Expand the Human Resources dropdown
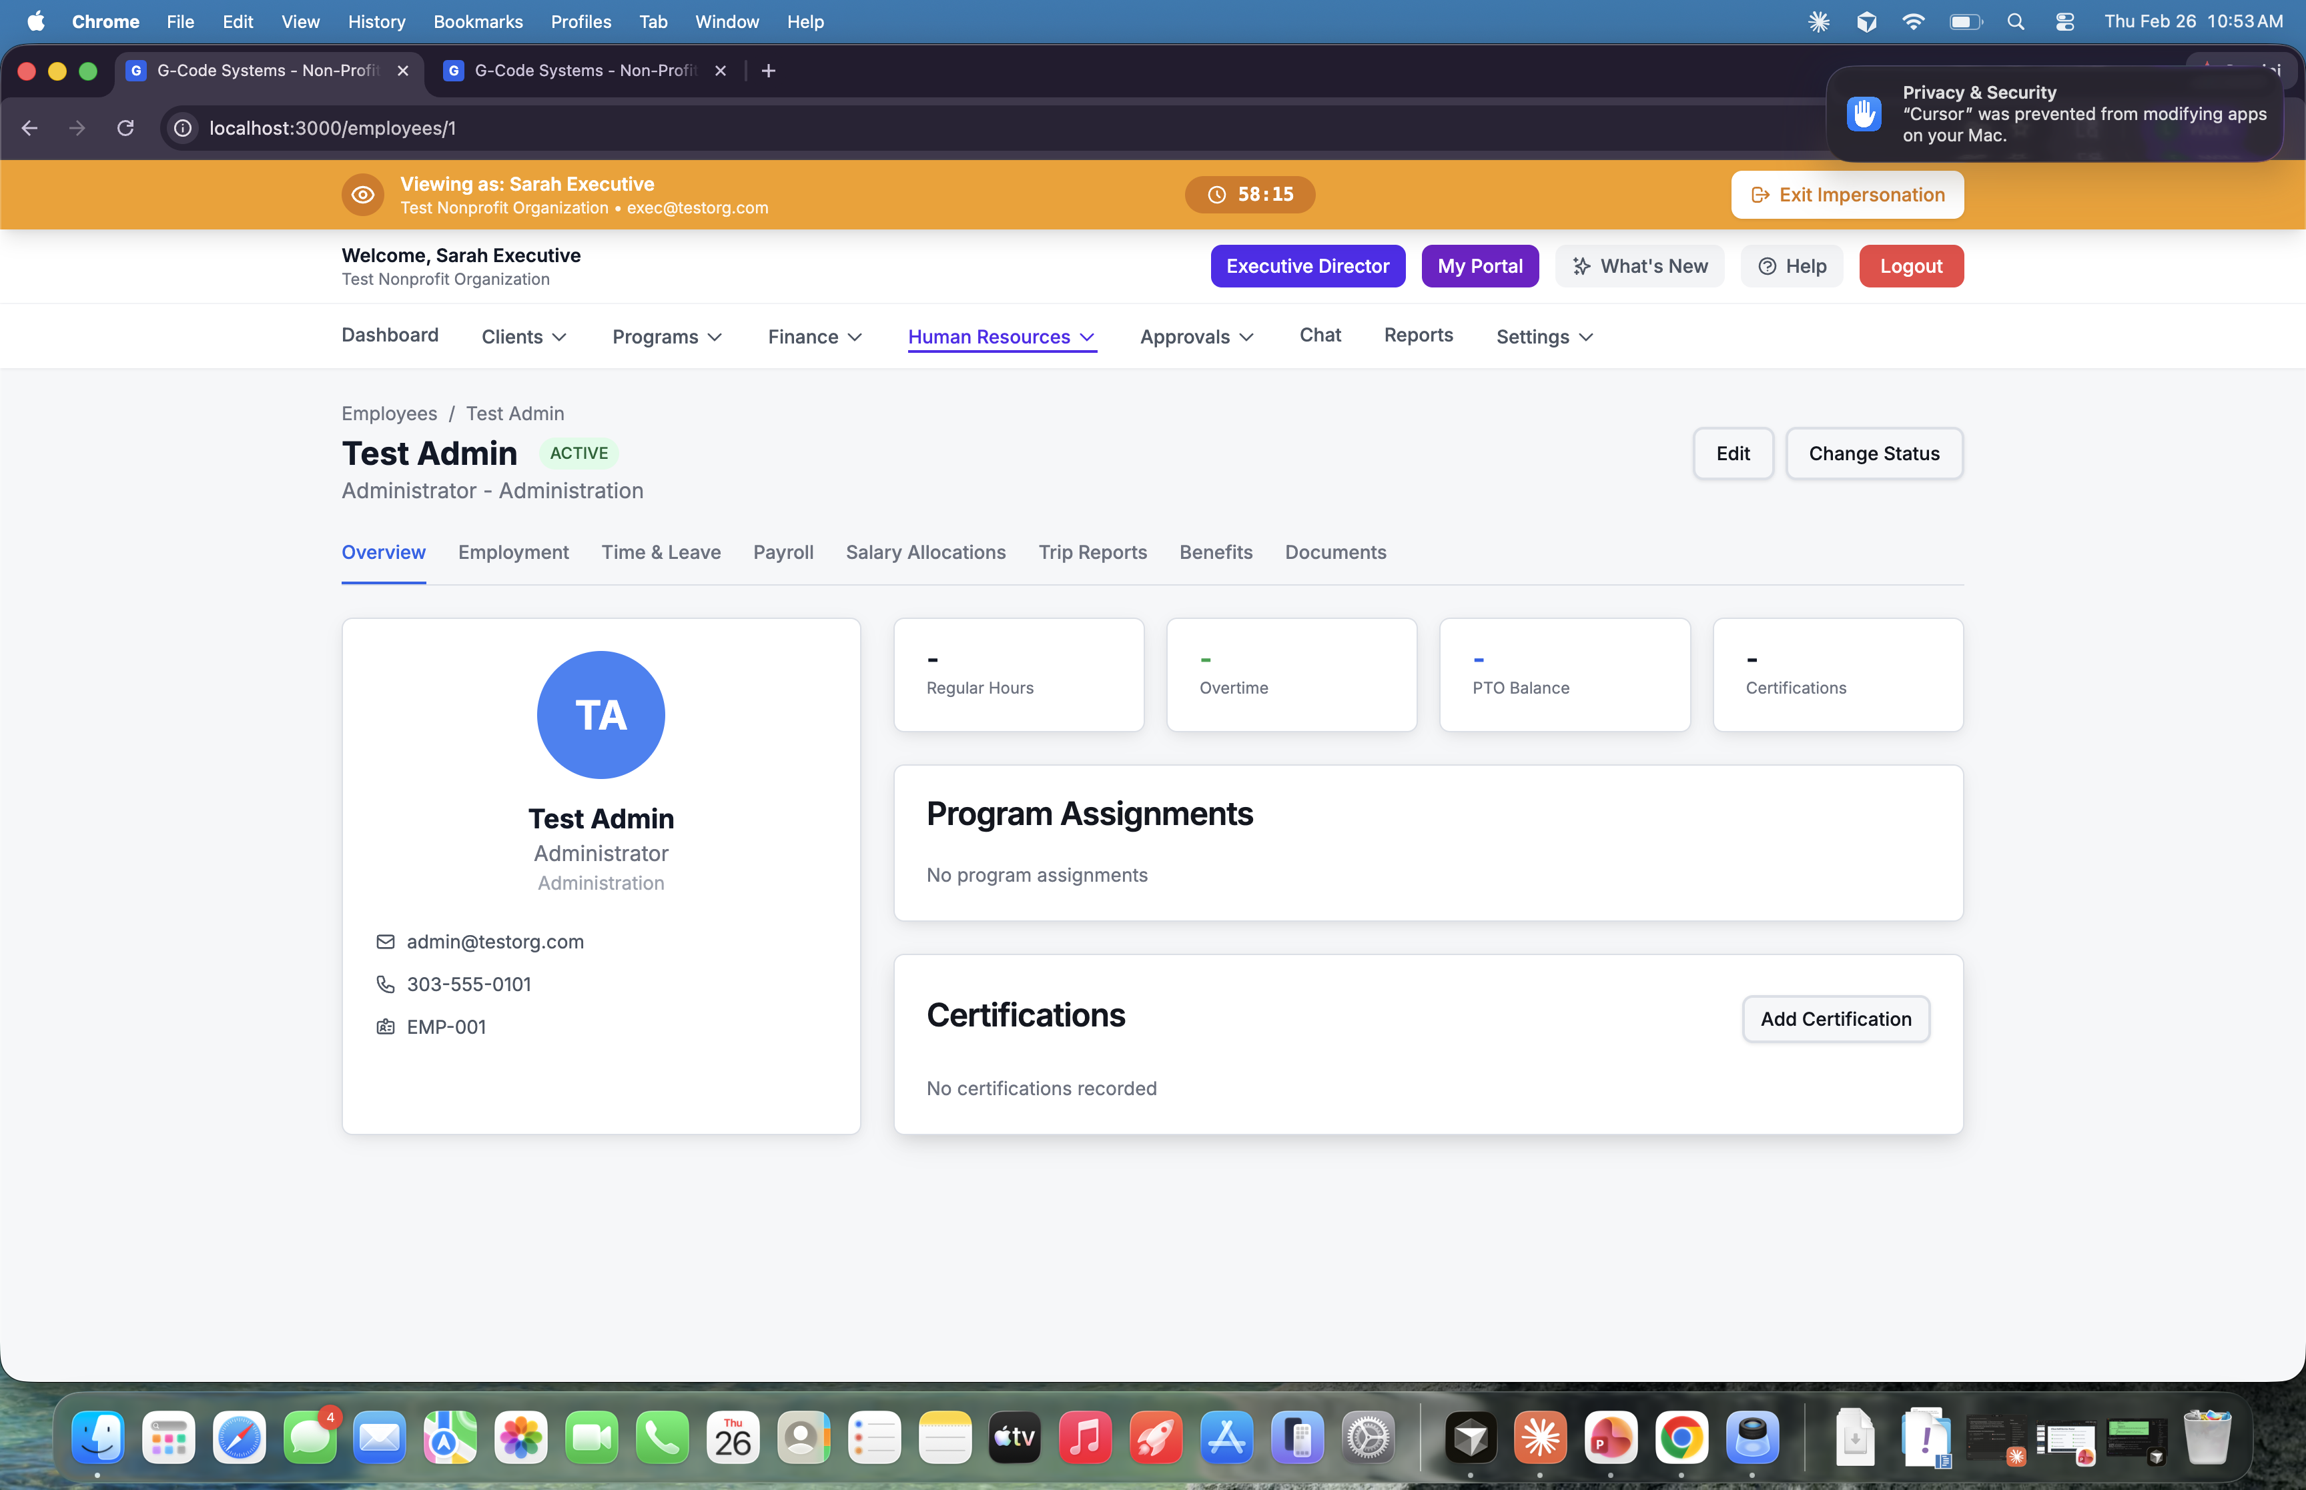The height and width of the screenshot is (1490, 2306). (1001, 337)
